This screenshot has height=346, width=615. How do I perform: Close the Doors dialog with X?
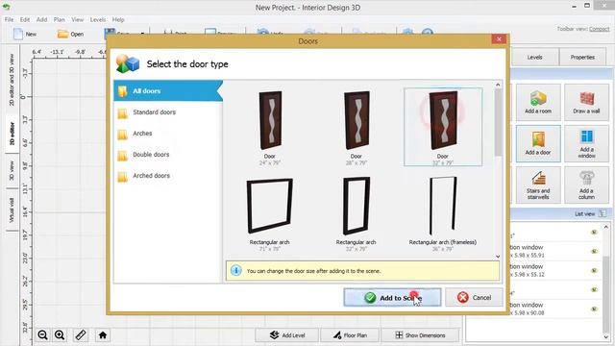pos(499,39)
